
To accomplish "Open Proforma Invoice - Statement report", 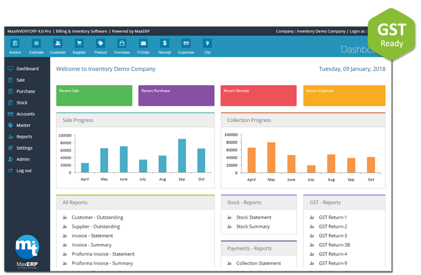I will tap(103, 254).
